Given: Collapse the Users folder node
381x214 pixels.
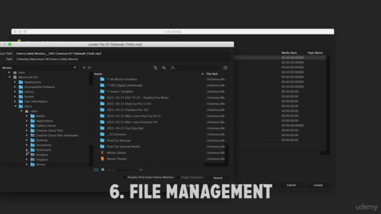Looking at the screenshot, I should (x=15, y=106).
